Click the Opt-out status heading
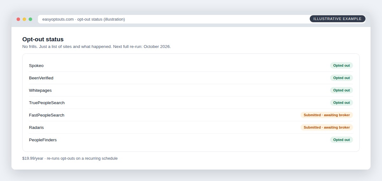The width and height of the screenshot is (382, 181). pos(43,39)
